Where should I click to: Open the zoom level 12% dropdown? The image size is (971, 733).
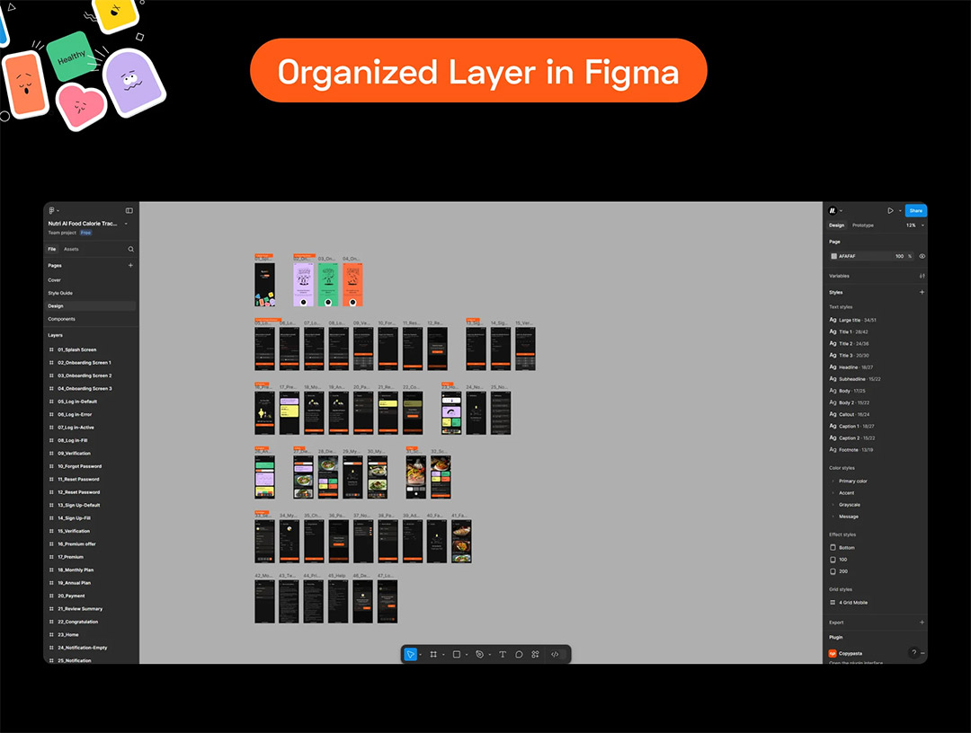coord(914,225)
